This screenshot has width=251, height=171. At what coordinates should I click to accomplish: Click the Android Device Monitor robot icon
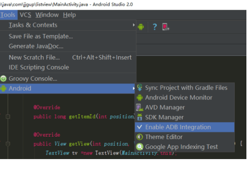(x=140, y=98)
